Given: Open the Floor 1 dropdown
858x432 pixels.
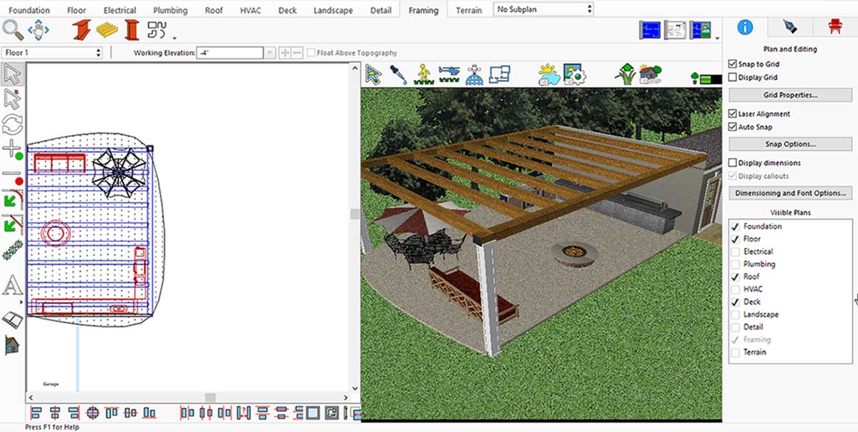Looking at the screenshot, I should coord(52,53).
